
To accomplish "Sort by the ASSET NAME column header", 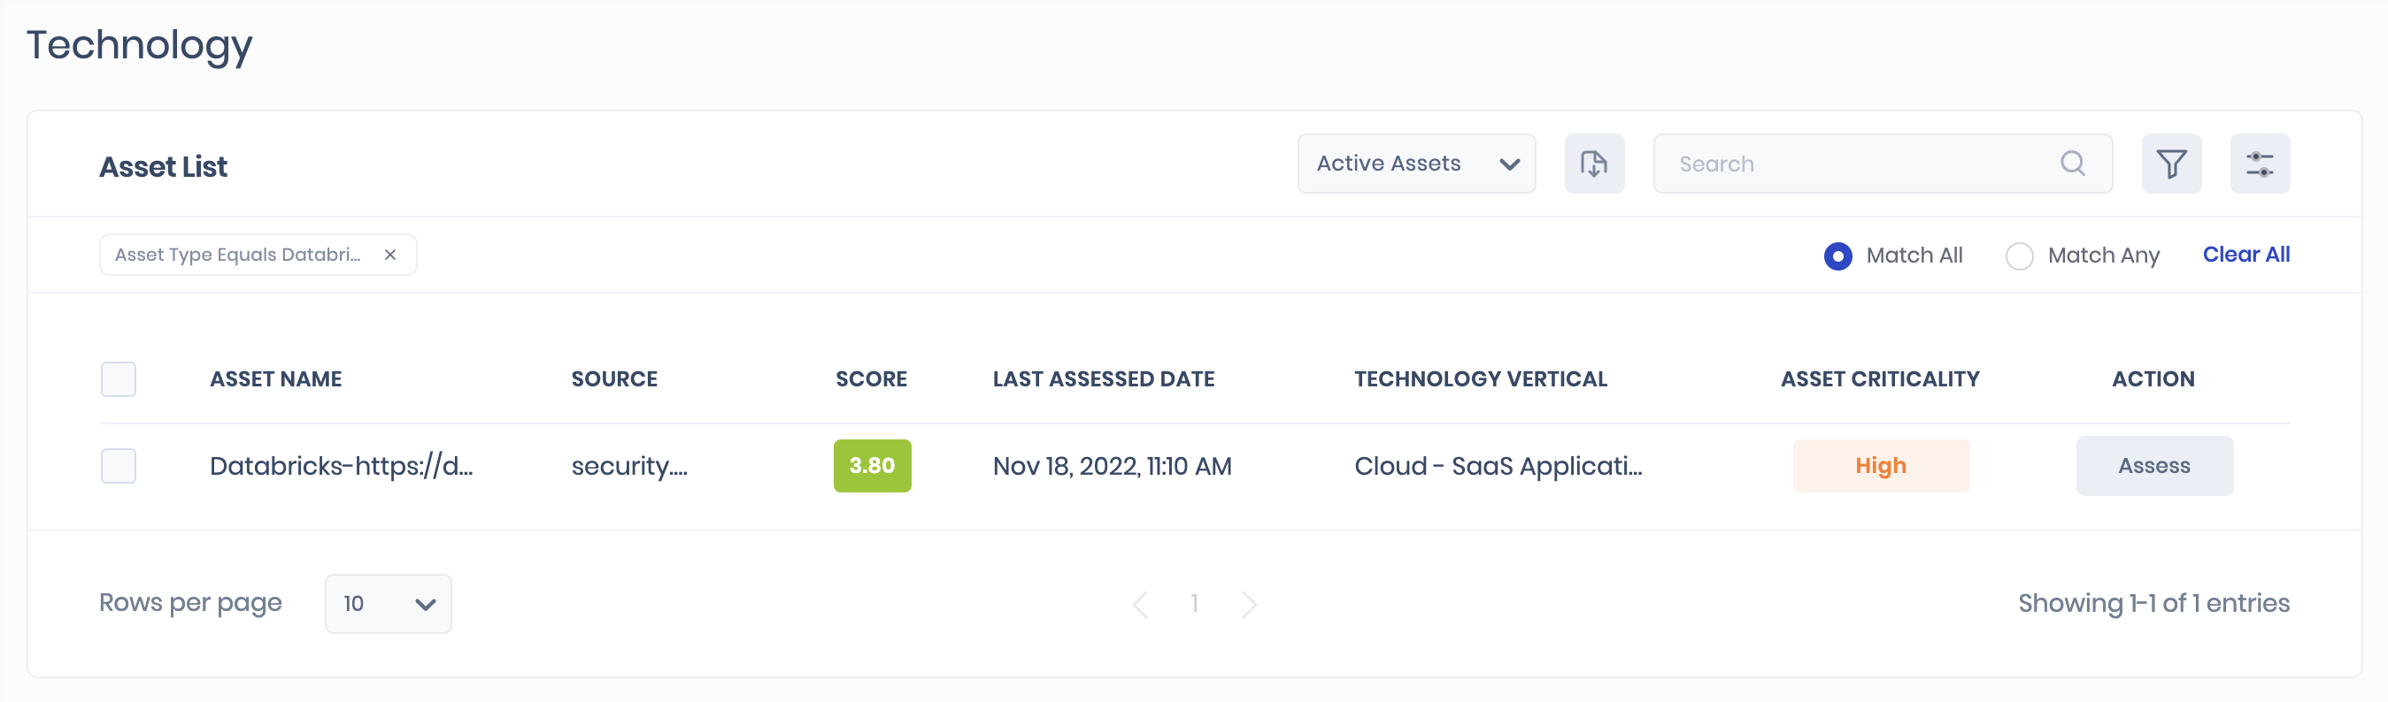I will pos(275,378).
